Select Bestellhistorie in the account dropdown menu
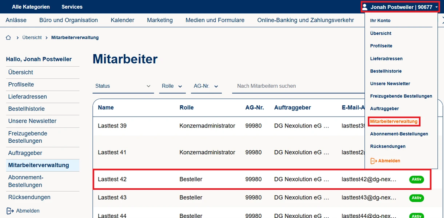 tap(386, 71)
